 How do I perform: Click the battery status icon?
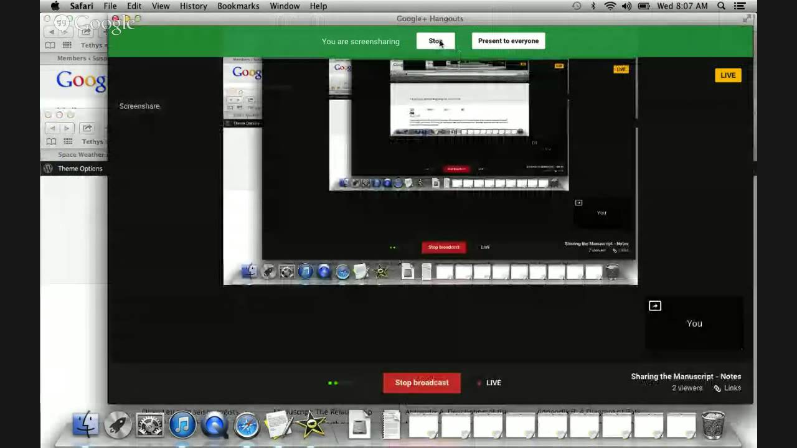click(644, 6)
